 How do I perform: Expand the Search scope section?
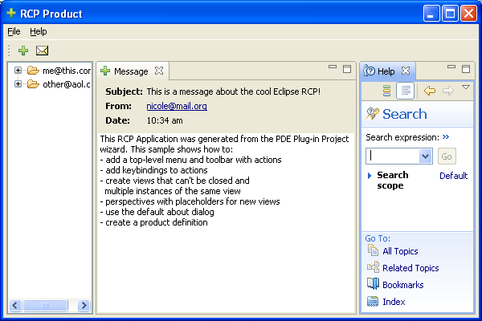point(370,176)
